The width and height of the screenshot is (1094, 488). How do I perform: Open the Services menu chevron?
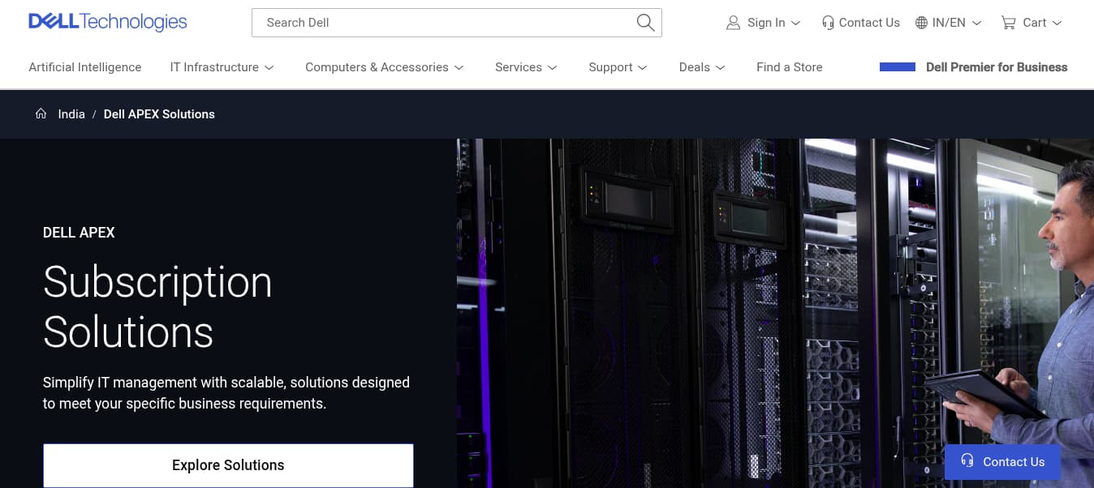coord(553,67)
